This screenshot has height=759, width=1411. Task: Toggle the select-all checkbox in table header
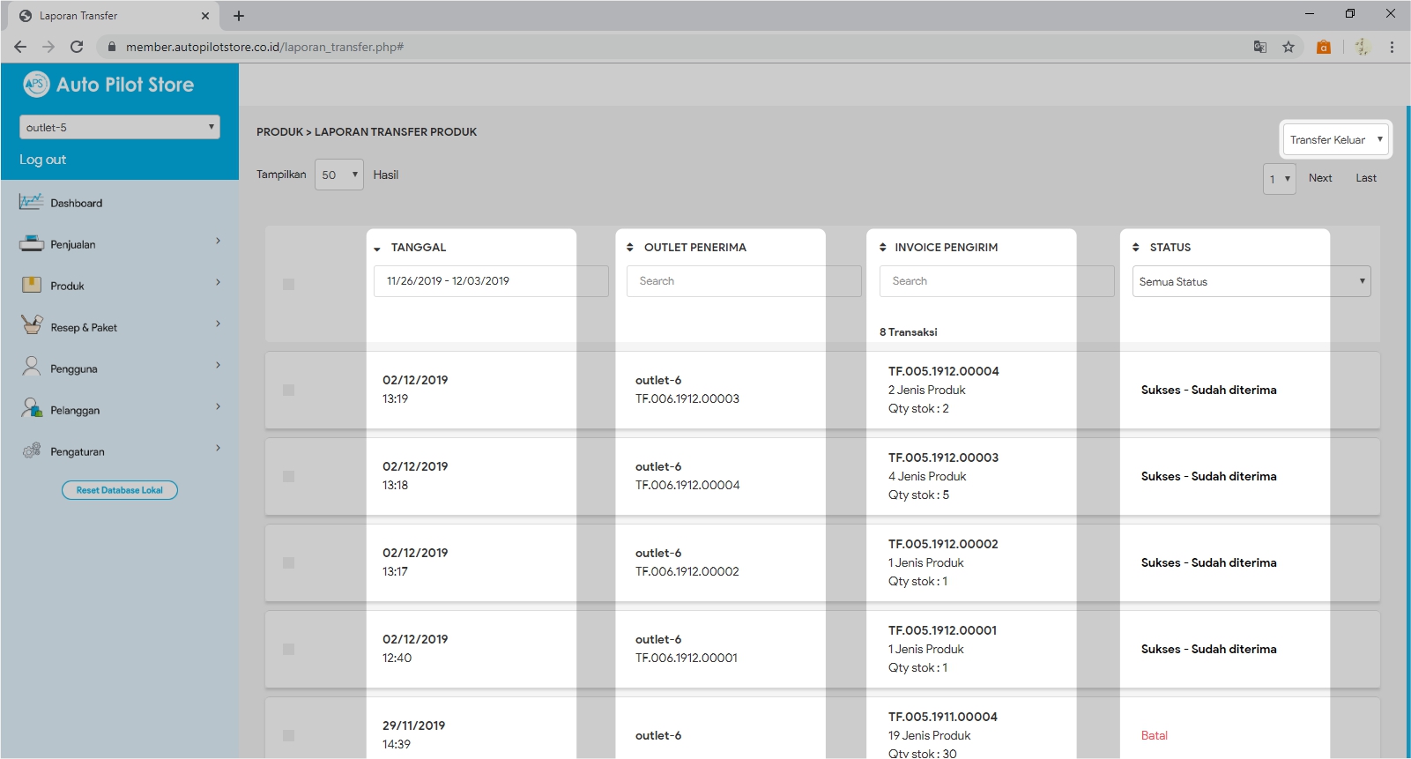coord(288,284)
